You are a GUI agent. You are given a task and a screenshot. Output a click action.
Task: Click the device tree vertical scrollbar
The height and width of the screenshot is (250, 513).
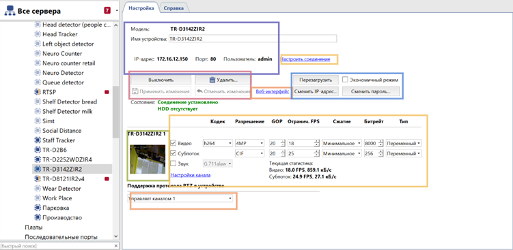pos(115,131)
